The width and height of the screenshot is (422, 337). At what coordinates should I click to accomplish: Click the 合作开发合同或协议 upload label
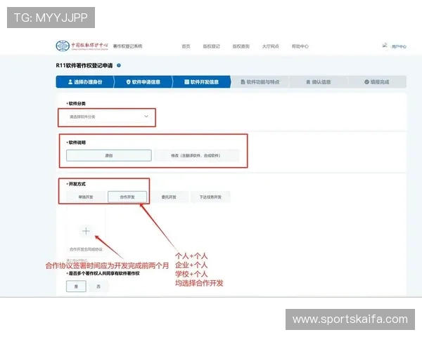pos(86,249)
